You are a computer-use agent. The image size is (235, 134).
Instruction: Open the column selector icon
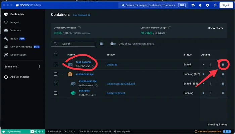click(x=102, y=44)
